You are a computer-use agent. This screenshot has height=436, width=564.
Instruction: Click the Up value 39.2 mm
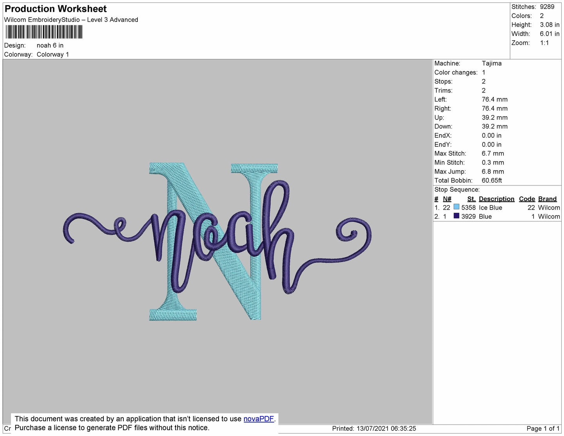click(495, 117)
